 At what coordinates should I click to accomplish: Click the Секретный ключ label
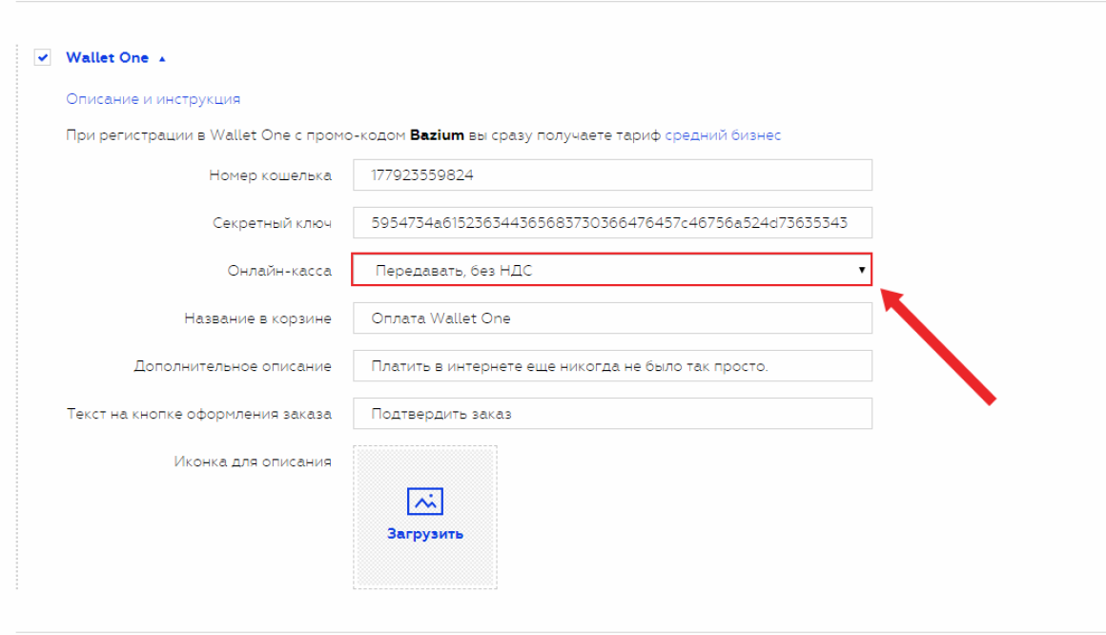point(273,224)
